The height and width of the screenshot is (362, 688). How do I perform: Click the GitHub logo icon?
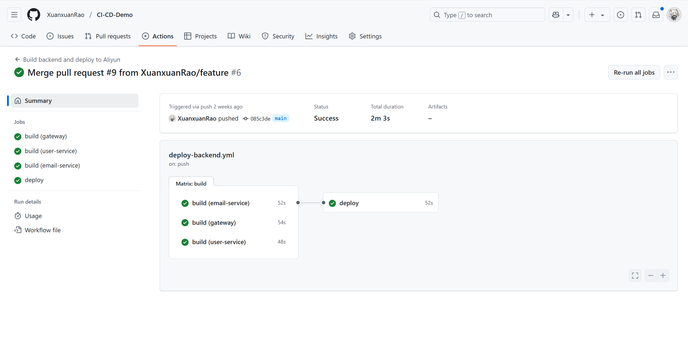[34, 15]
